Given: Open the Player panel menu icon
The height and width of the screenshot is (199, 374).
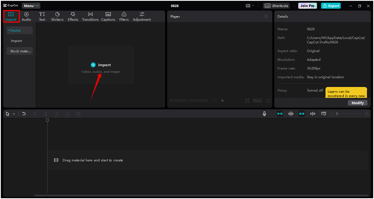Looking at the screenshot, I should [x=266, y=16].
